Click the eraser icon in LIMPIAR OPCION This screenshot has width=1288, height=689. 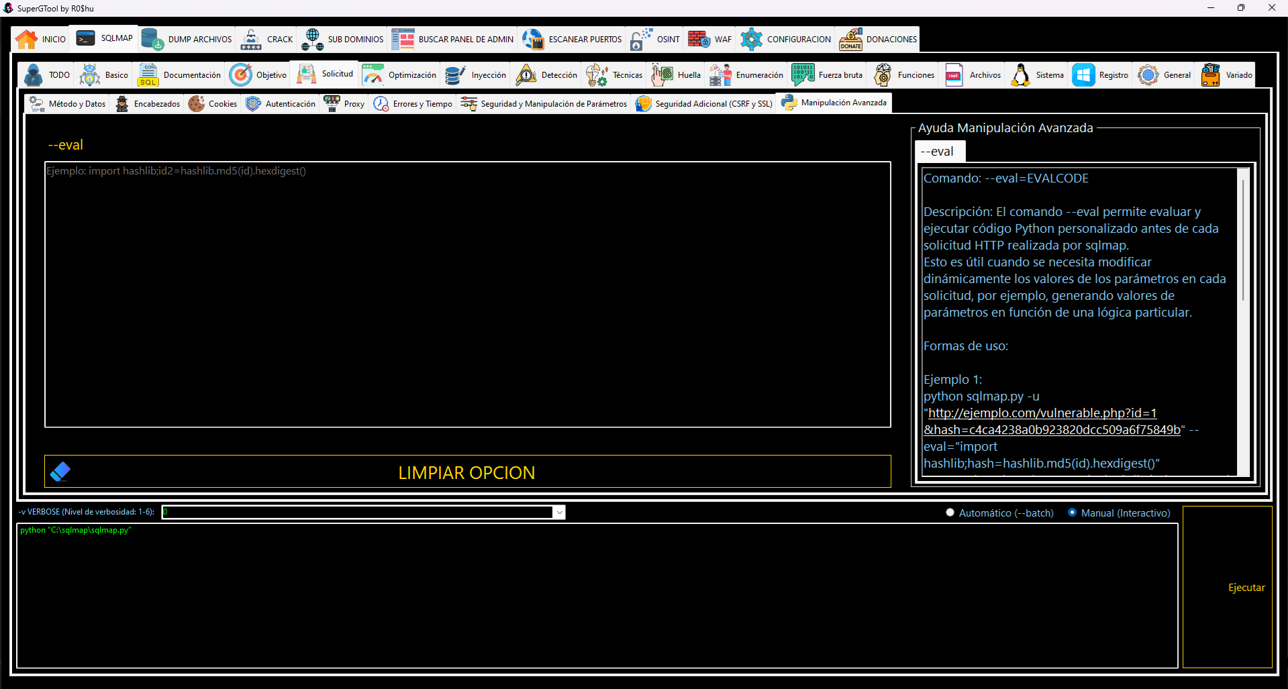[x=60, y=472]
